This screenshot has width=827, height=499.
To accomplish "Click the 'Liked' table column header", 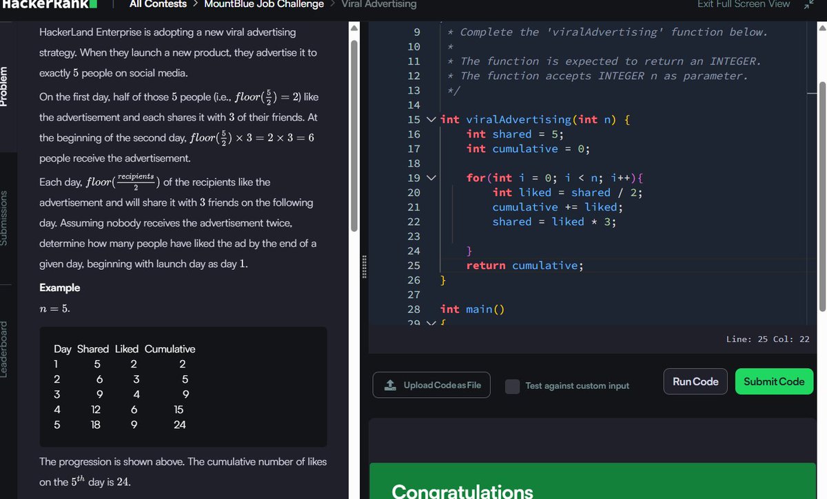I will point(127,349).
